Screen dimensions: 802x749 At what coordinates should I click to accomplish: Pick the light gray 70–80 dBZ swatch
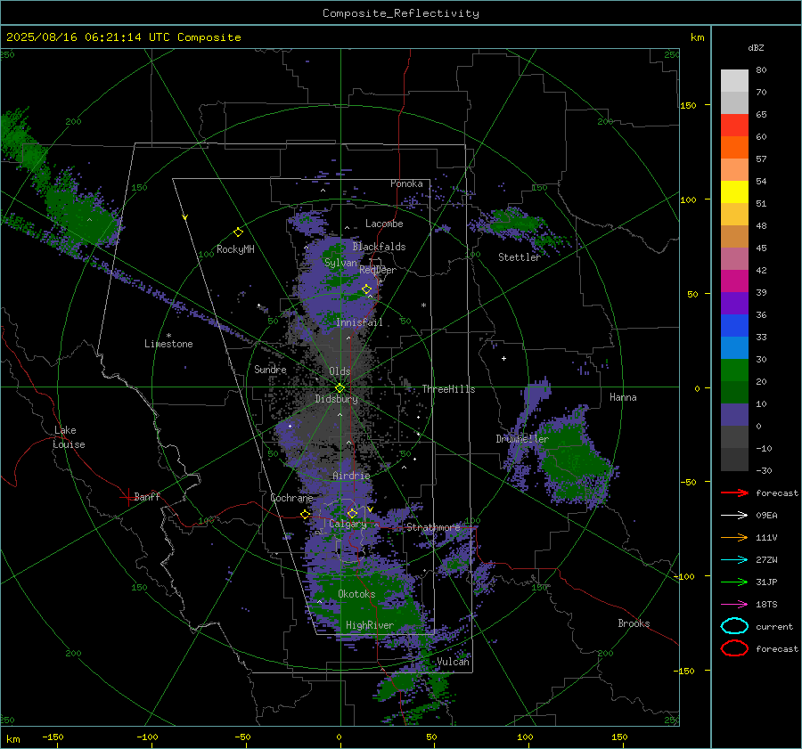734,80
